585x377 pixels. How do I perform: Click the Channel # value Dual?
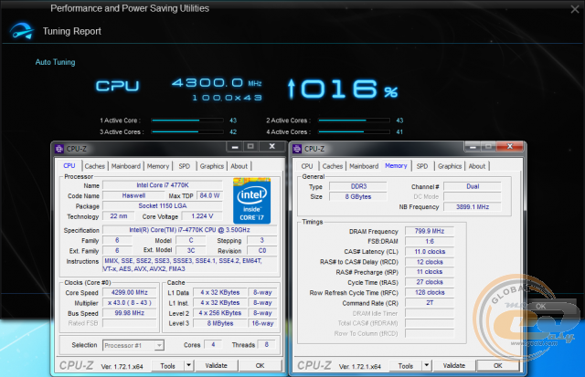click(473, 186)
